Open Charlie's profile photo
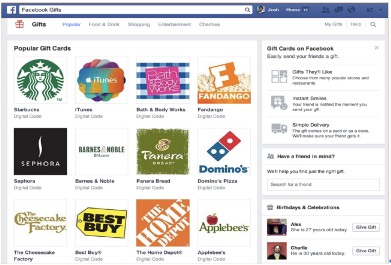The width and height of the screenshot is (391, 265). [277, 251]
